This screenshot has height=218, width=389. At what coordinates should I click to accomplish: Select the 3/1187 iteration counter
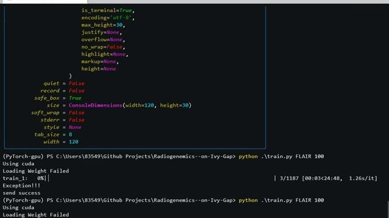click(x=289, y=178)
